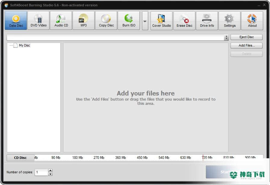Click the My Disc page icon
270x185 pixels.
coord(15,45)
